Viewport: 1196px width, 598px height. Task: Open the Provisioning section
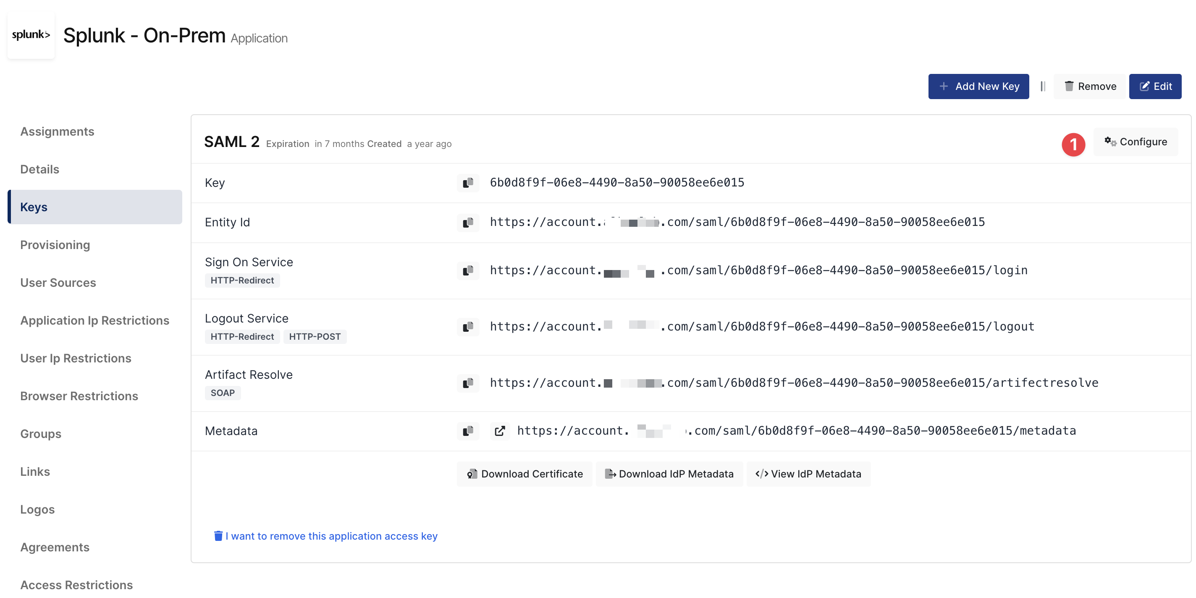tap(55, 245)
